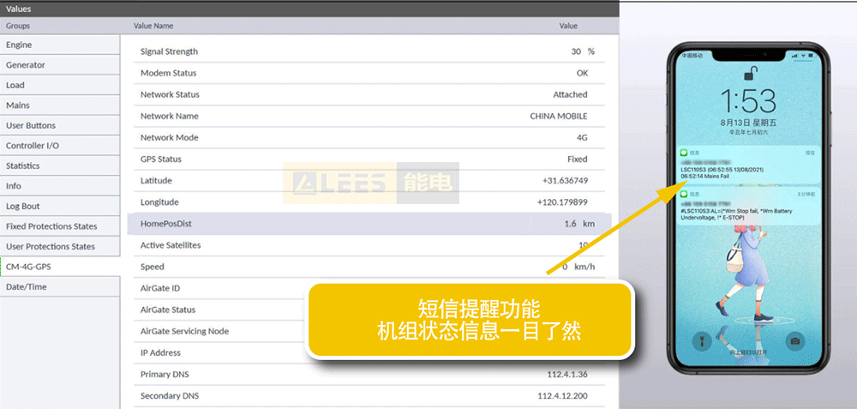
Task: Select the CM-4G-GPS group
Action: 60,267
